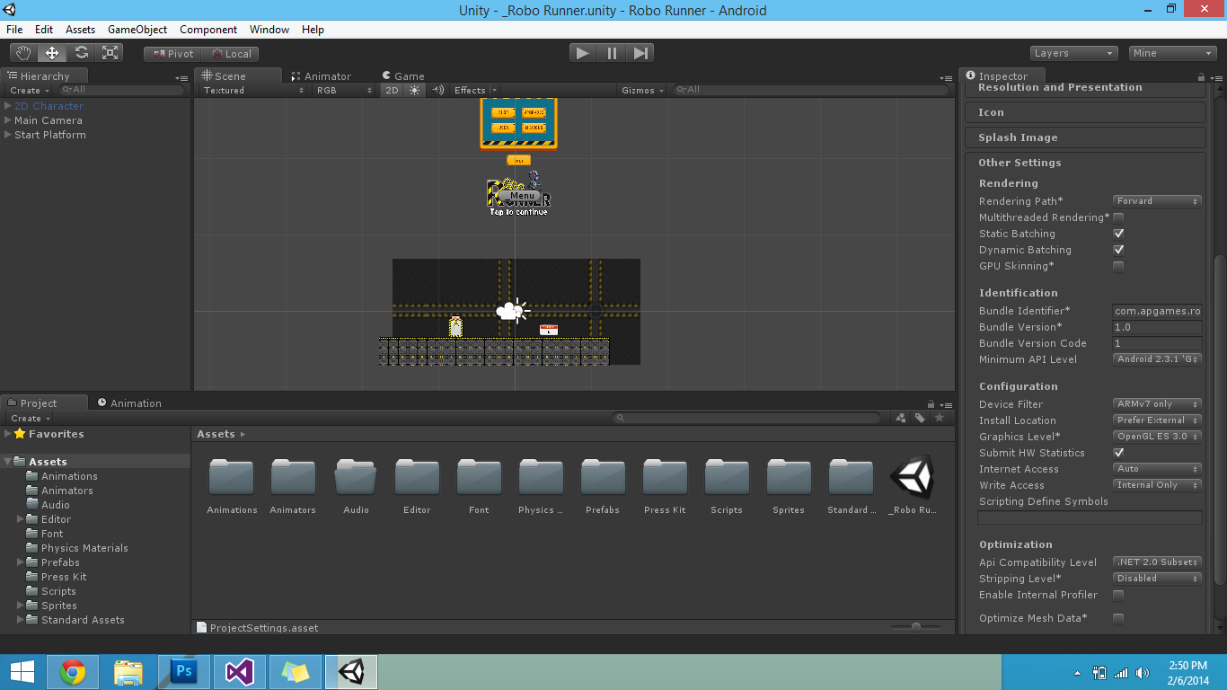Viewport: 1227px width, 690px height.
Task: Click Bundle Identifier input field
Action: tap(1157, 311)
